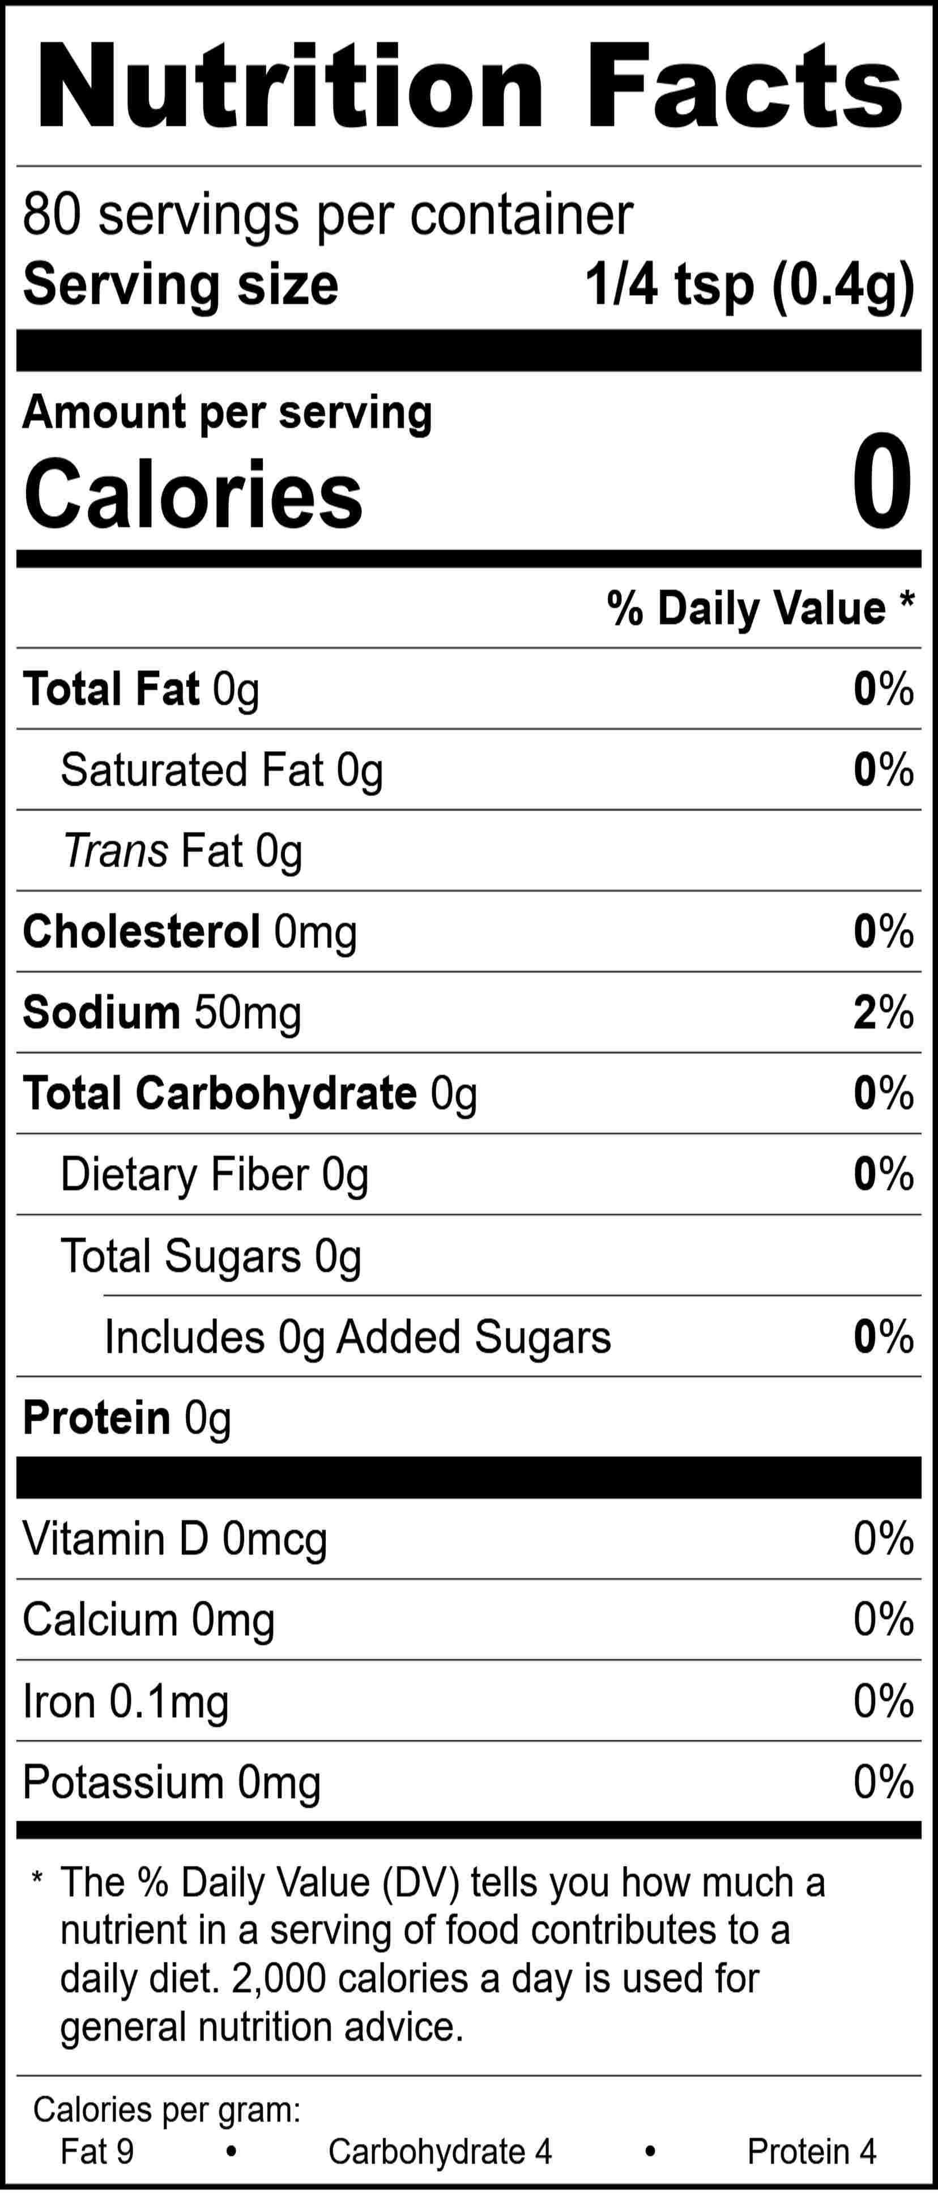Click the Calories per gram footer label
Screen dimensions: 938x2208
pos(167,2109)
